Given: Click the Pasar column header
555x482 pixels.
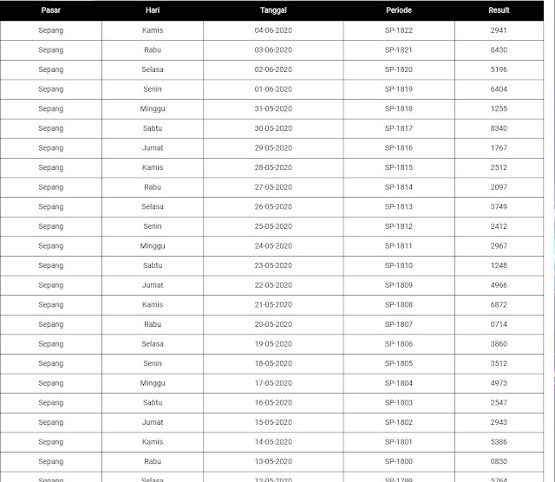Looking at the screenshot, I should pyautogui.click(x=51, y=10).
